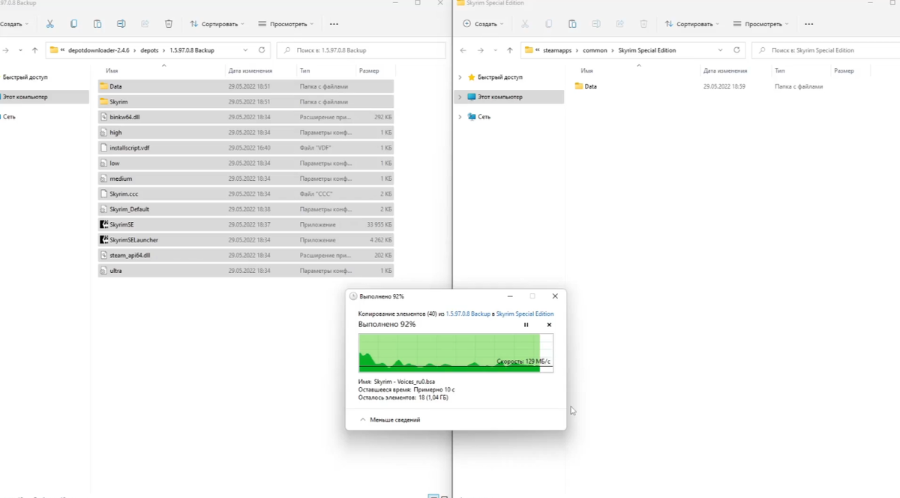Collapse details with Меньше сведений
Viewport: 900px width, 498px height.
click(390, 420)
